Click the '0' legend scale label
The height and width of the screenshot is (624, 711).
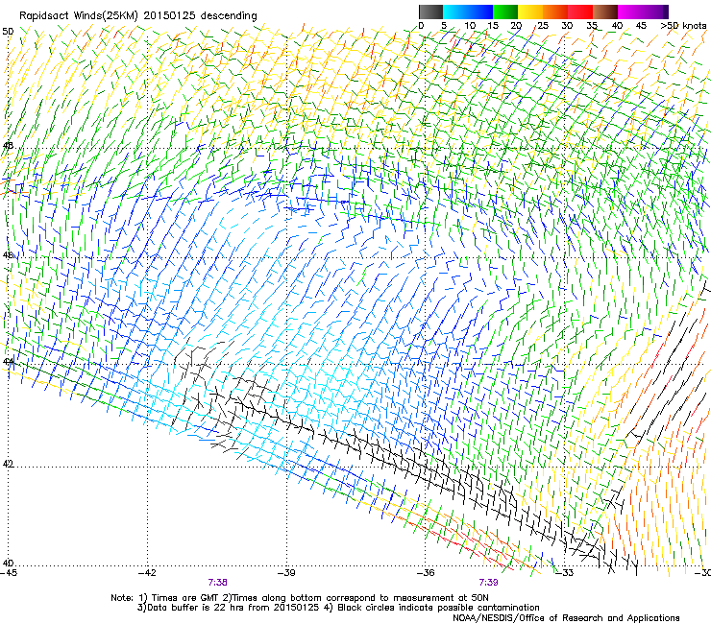pyautogui.click(x=421, y=26)
